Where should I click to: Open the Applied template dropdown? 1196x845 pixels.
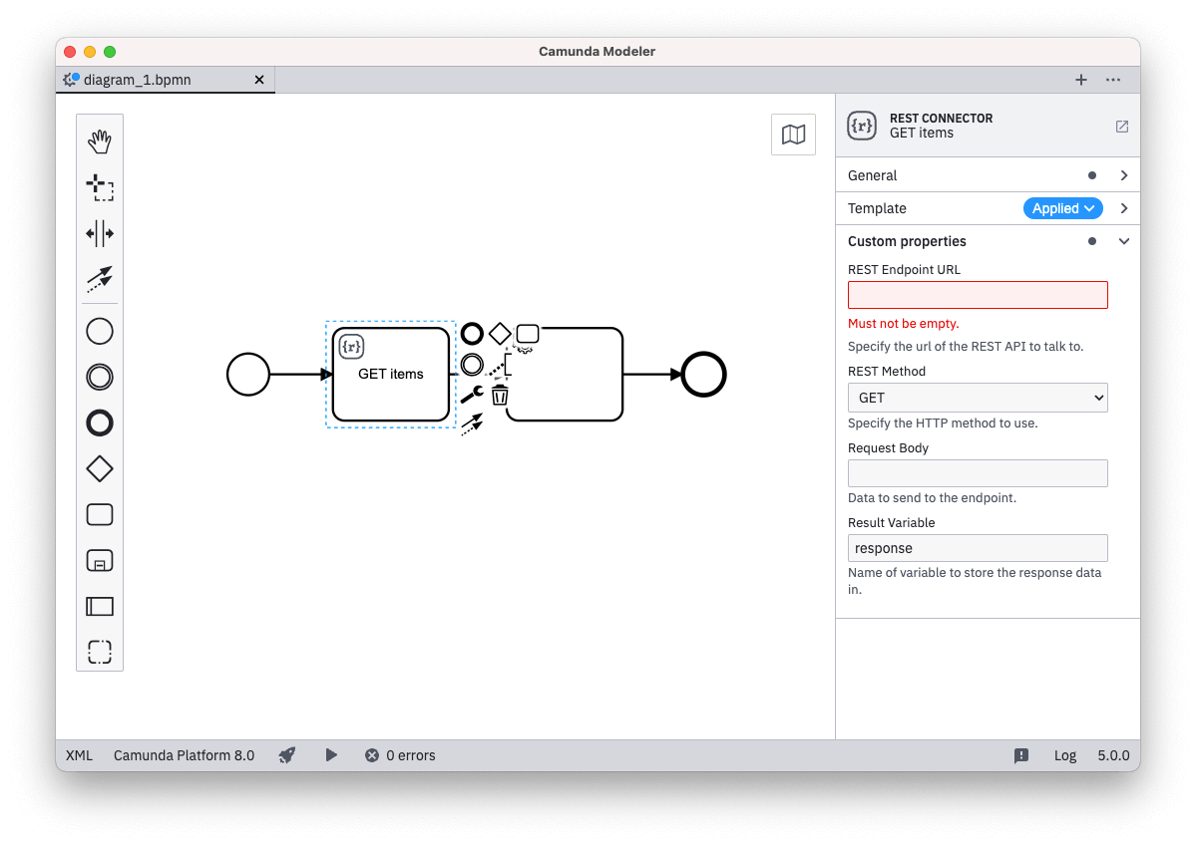click(1062, 208)
